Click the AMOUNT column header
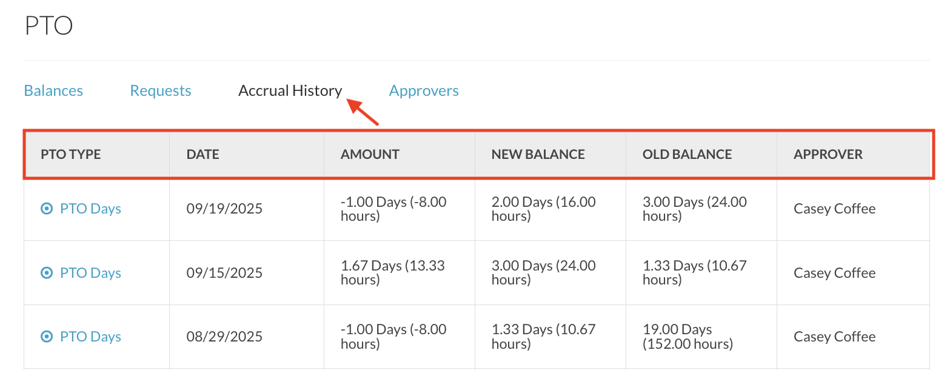947x370 pixels. [370, 154]
